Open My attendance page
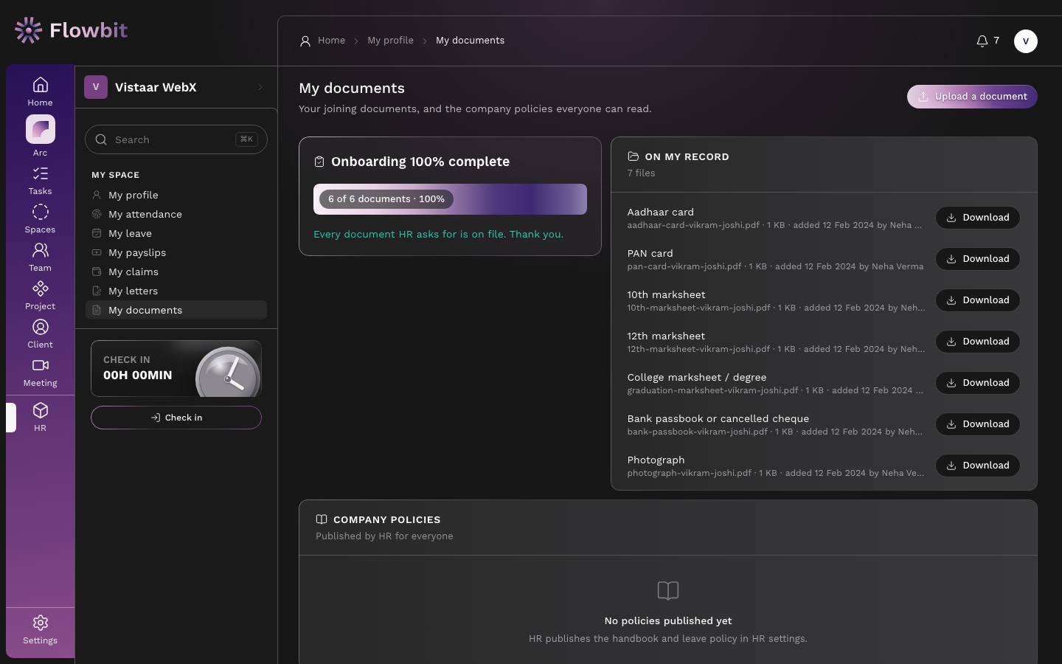This screenshot has height=664, width=1062. coord(176,214)
